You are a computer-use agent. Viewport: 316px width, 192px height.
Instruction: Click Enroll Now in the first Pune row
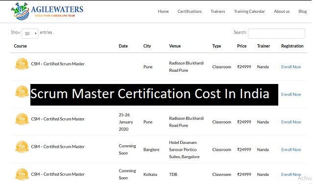click(x=291, y=67)
